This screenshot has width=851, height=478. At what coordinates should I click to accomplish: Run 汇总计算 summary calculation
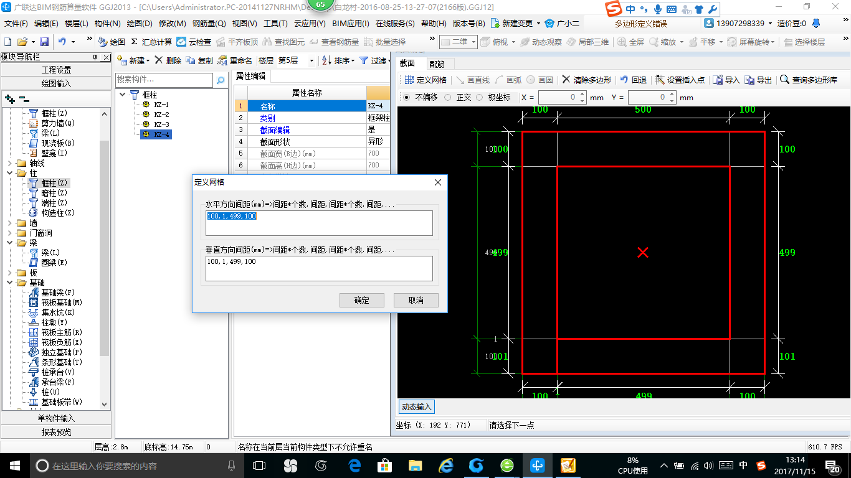pyautogui.click(x=151, y=42)
